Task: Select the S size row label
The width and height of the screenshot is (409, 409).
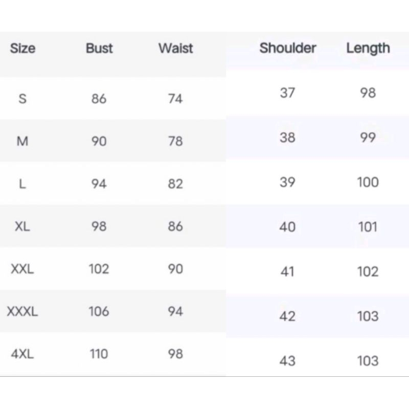Action: pyautogui.click(x=22, y=99)
